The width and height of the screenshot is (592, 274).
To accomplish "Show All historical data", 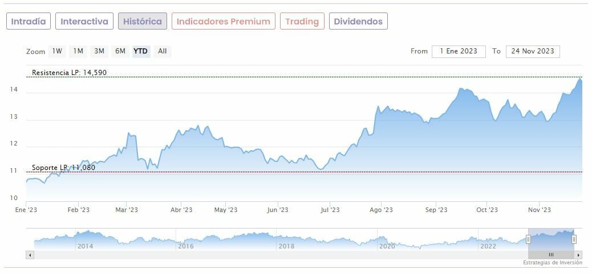I will (x=163, y=51).
